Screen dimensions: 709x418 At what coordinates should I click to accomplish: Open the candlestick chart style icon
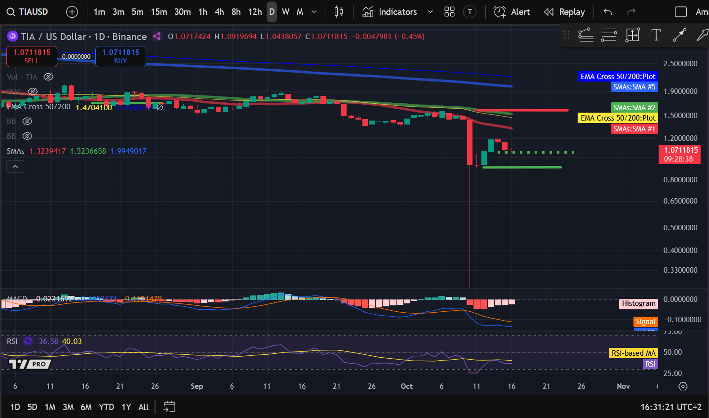[x=339, y=12]
